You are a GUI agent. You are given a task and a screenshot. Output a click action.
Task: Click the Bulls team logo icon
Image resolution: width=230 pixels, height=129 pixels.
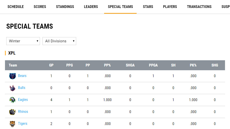[12, 88]
